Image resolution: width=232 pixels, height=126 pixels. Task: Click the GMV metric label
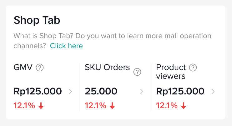coord(23,67)
